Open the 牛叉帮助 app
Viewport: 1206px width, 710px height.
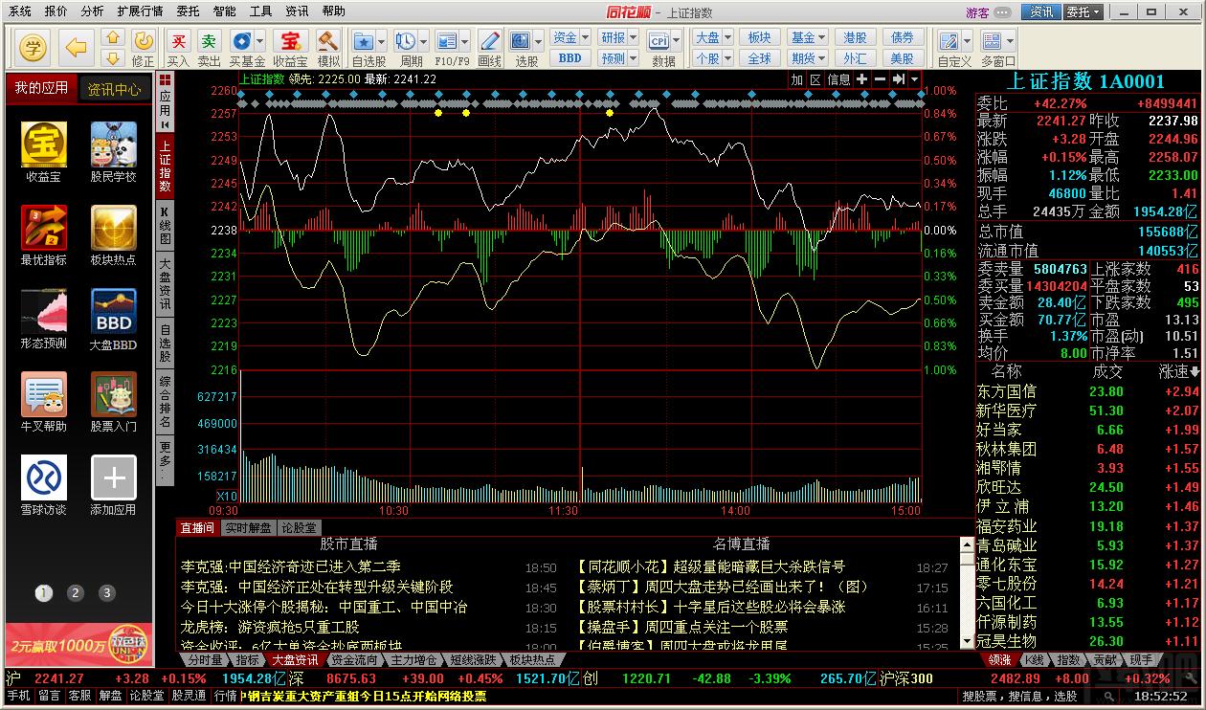click(44, 402)
